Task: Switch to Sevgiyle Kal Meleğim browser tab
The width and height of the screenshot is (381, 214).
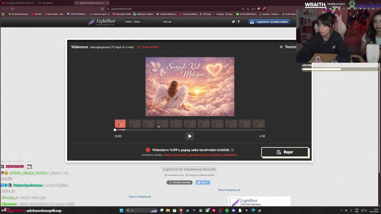Action: click(x=18, y=3)
